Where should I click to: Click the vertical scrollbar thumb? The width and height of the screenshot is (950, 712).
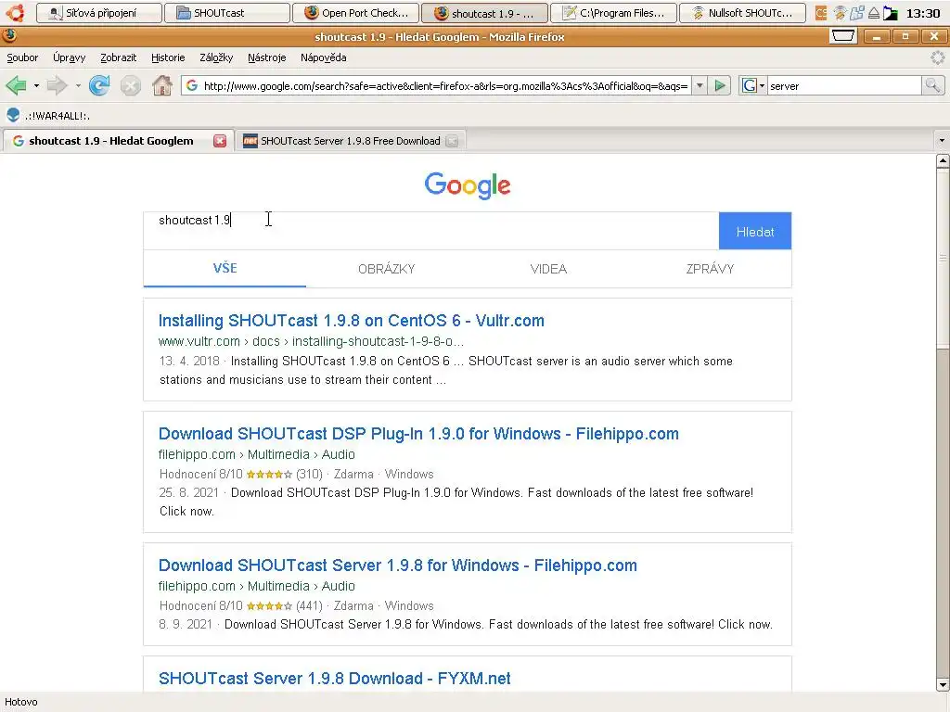click(943, 259)
